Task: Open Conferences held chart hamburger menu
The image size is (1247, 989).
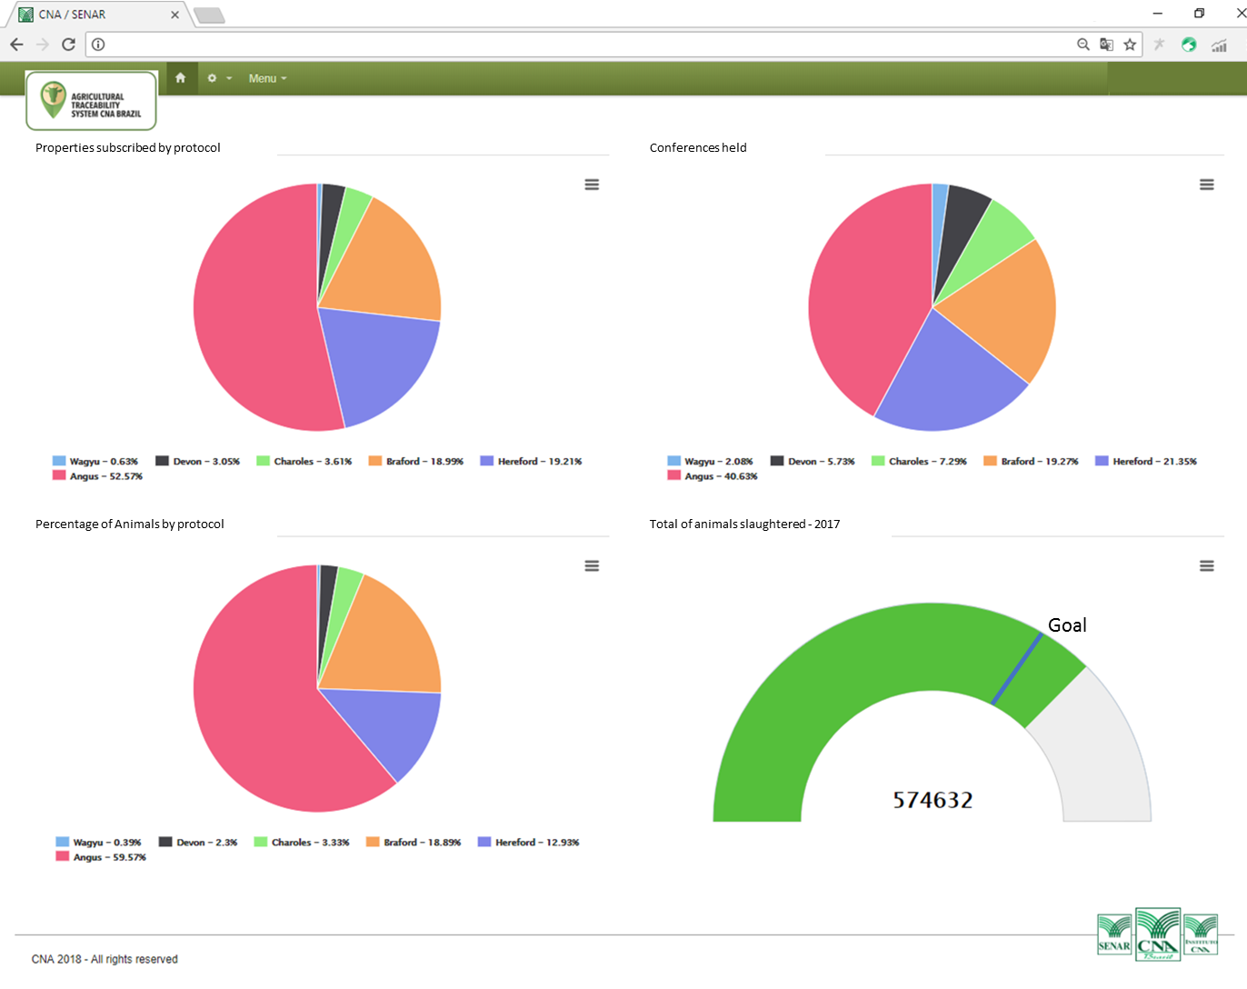Action: [x=1206, y=185]
